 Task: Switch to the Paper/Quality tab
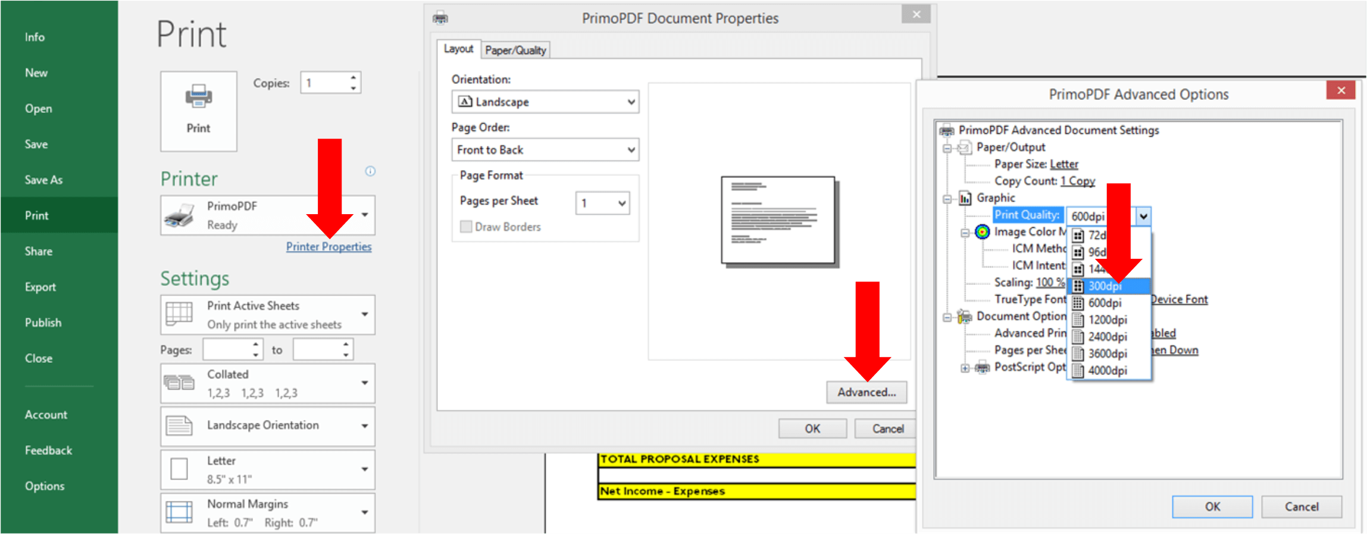pos(515,51)
